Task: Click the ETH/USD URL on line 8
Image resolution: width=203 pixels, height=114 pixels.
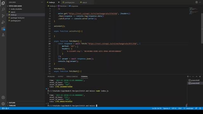Action: (93, 13)
